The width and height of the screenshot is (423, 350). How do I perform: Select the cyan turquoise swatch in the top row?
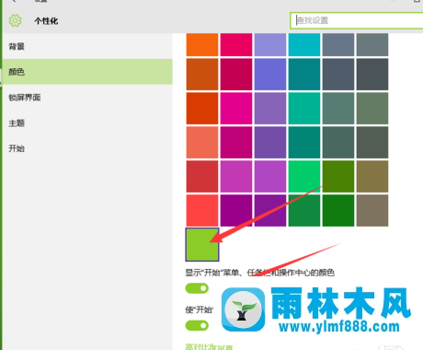(x=304, y=44)
